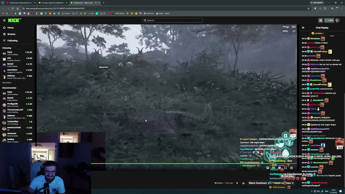Open the taskbar clock and calendar
Image resolution: width=345 pixels, height=194 pixels.
pyautogui.click(x=333, y=191)
